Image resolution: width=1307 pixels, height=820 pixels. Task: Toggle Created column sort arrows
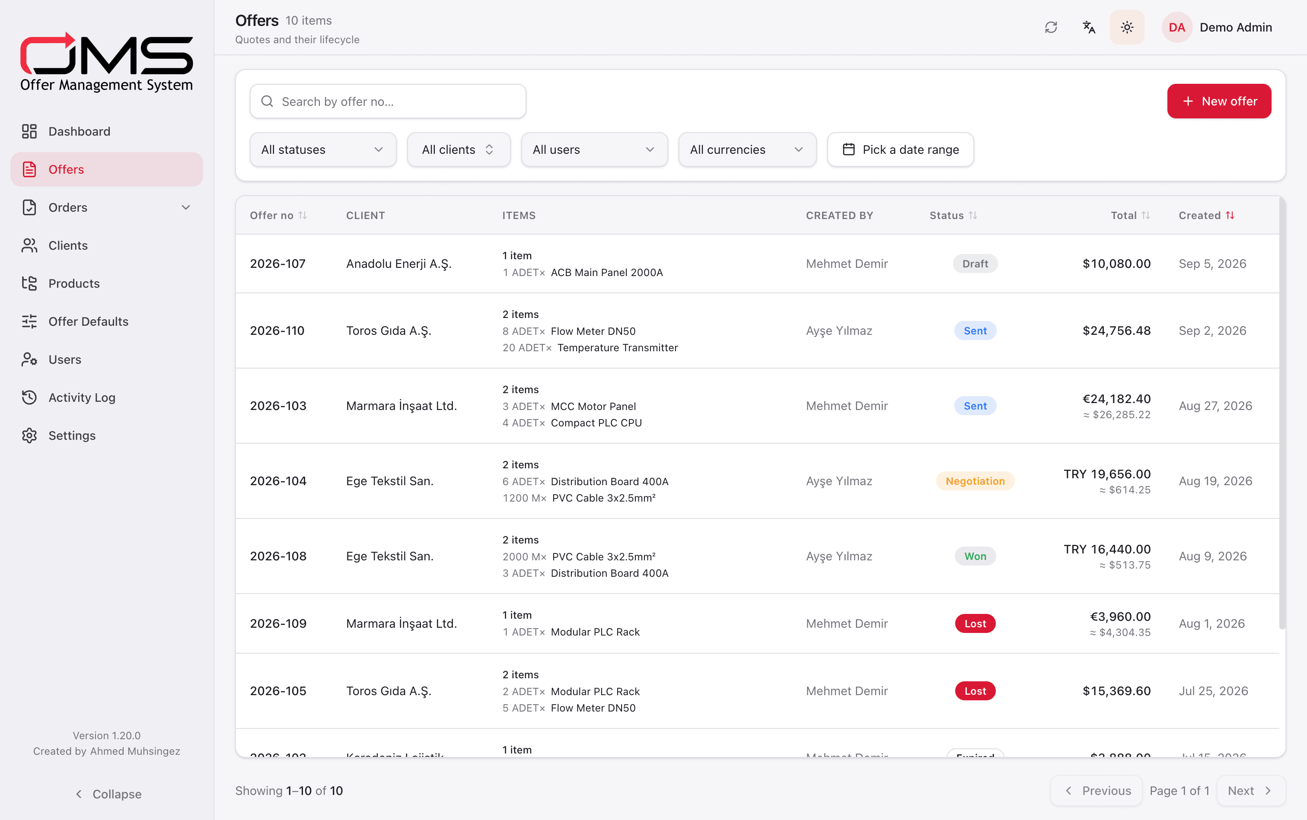tap(1230, 215)
